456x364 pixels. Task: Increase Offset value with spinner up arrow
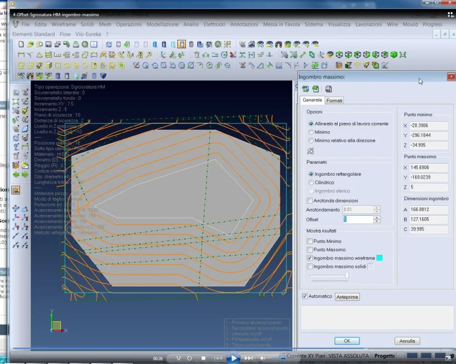376,217
